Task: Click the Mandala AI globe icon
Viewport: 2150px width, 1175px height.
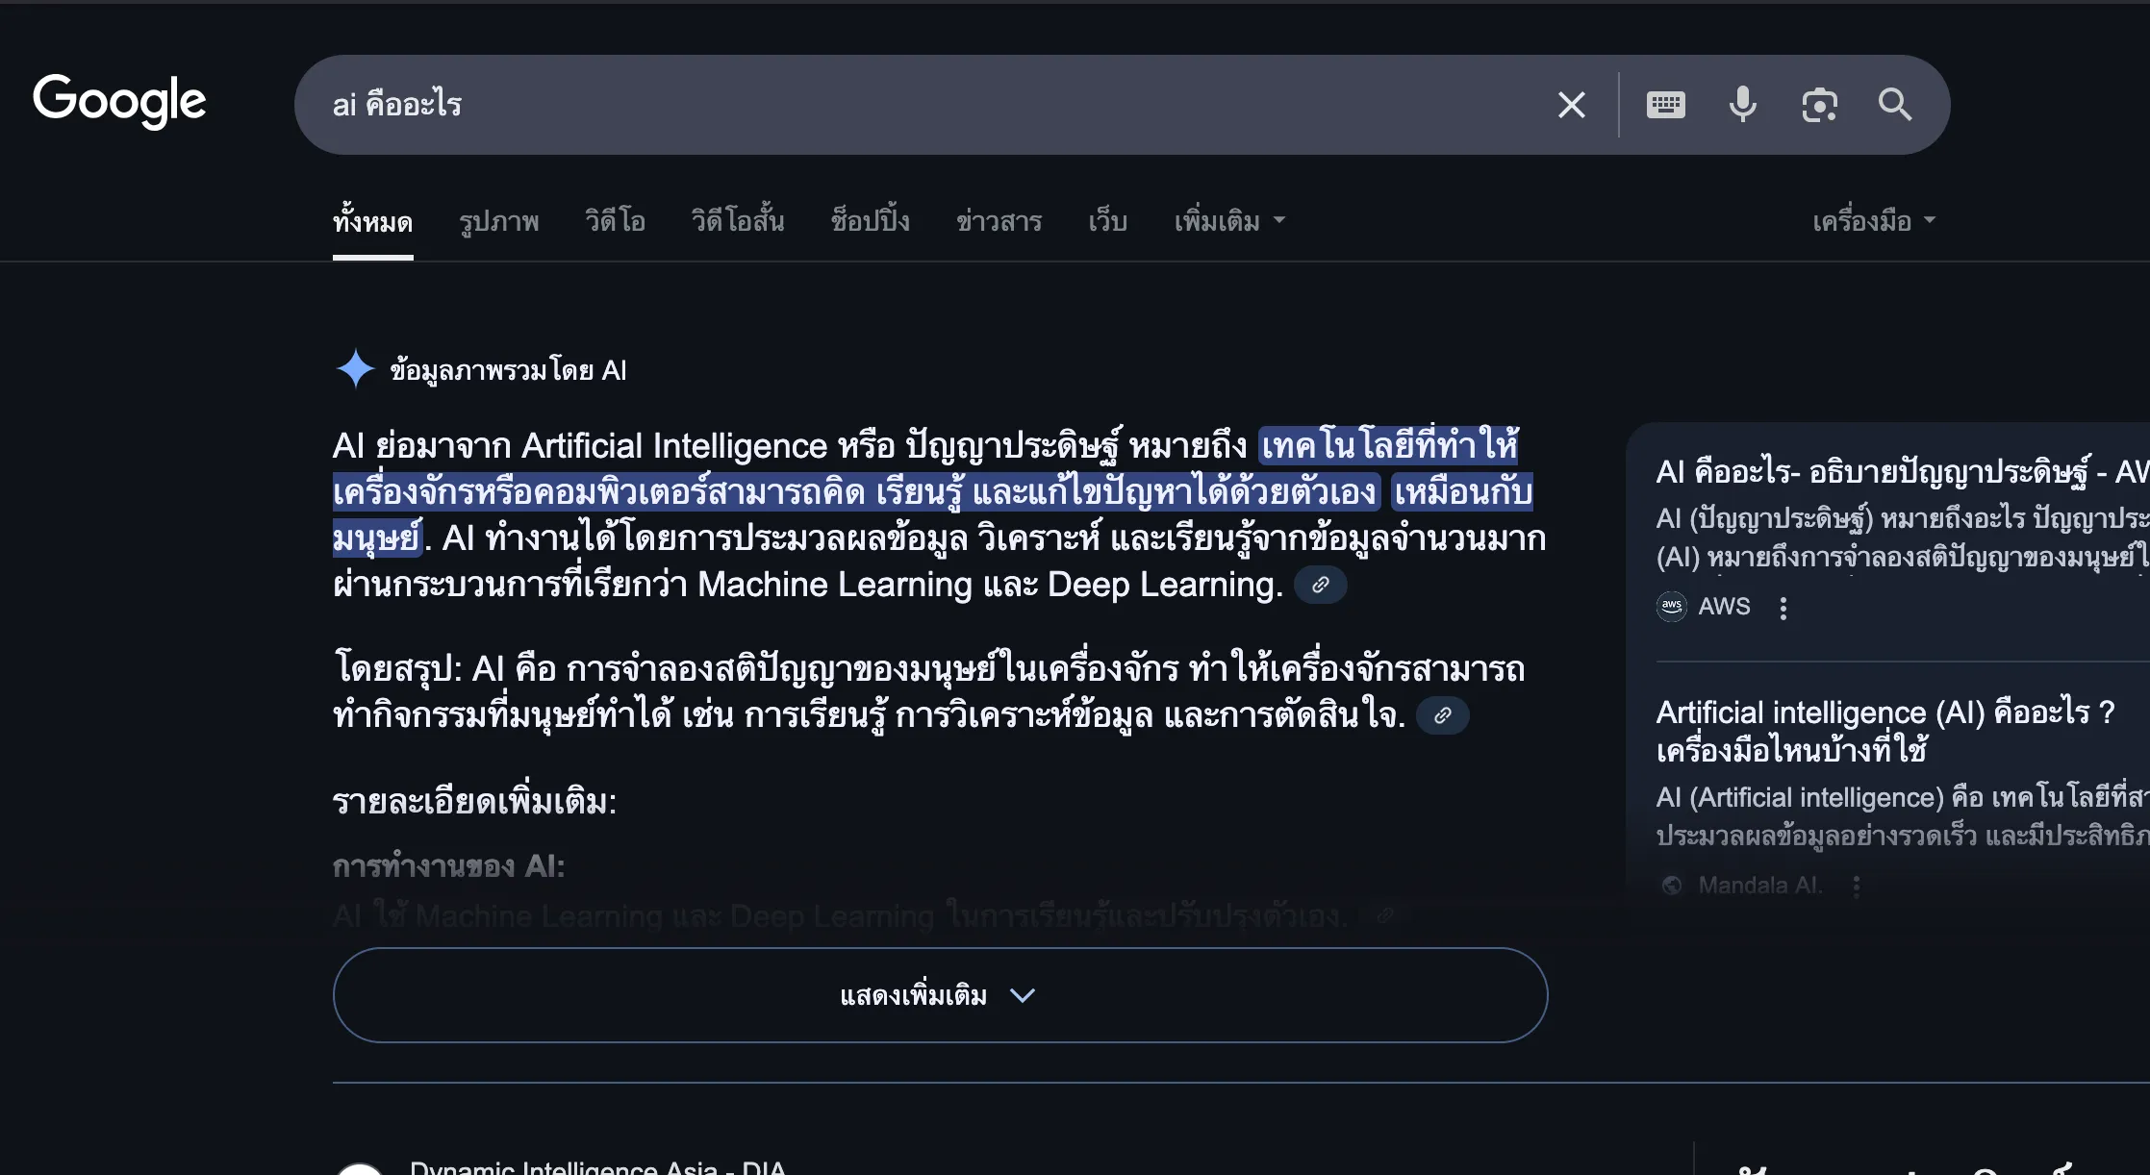Action: click(x=1672, y=886)
